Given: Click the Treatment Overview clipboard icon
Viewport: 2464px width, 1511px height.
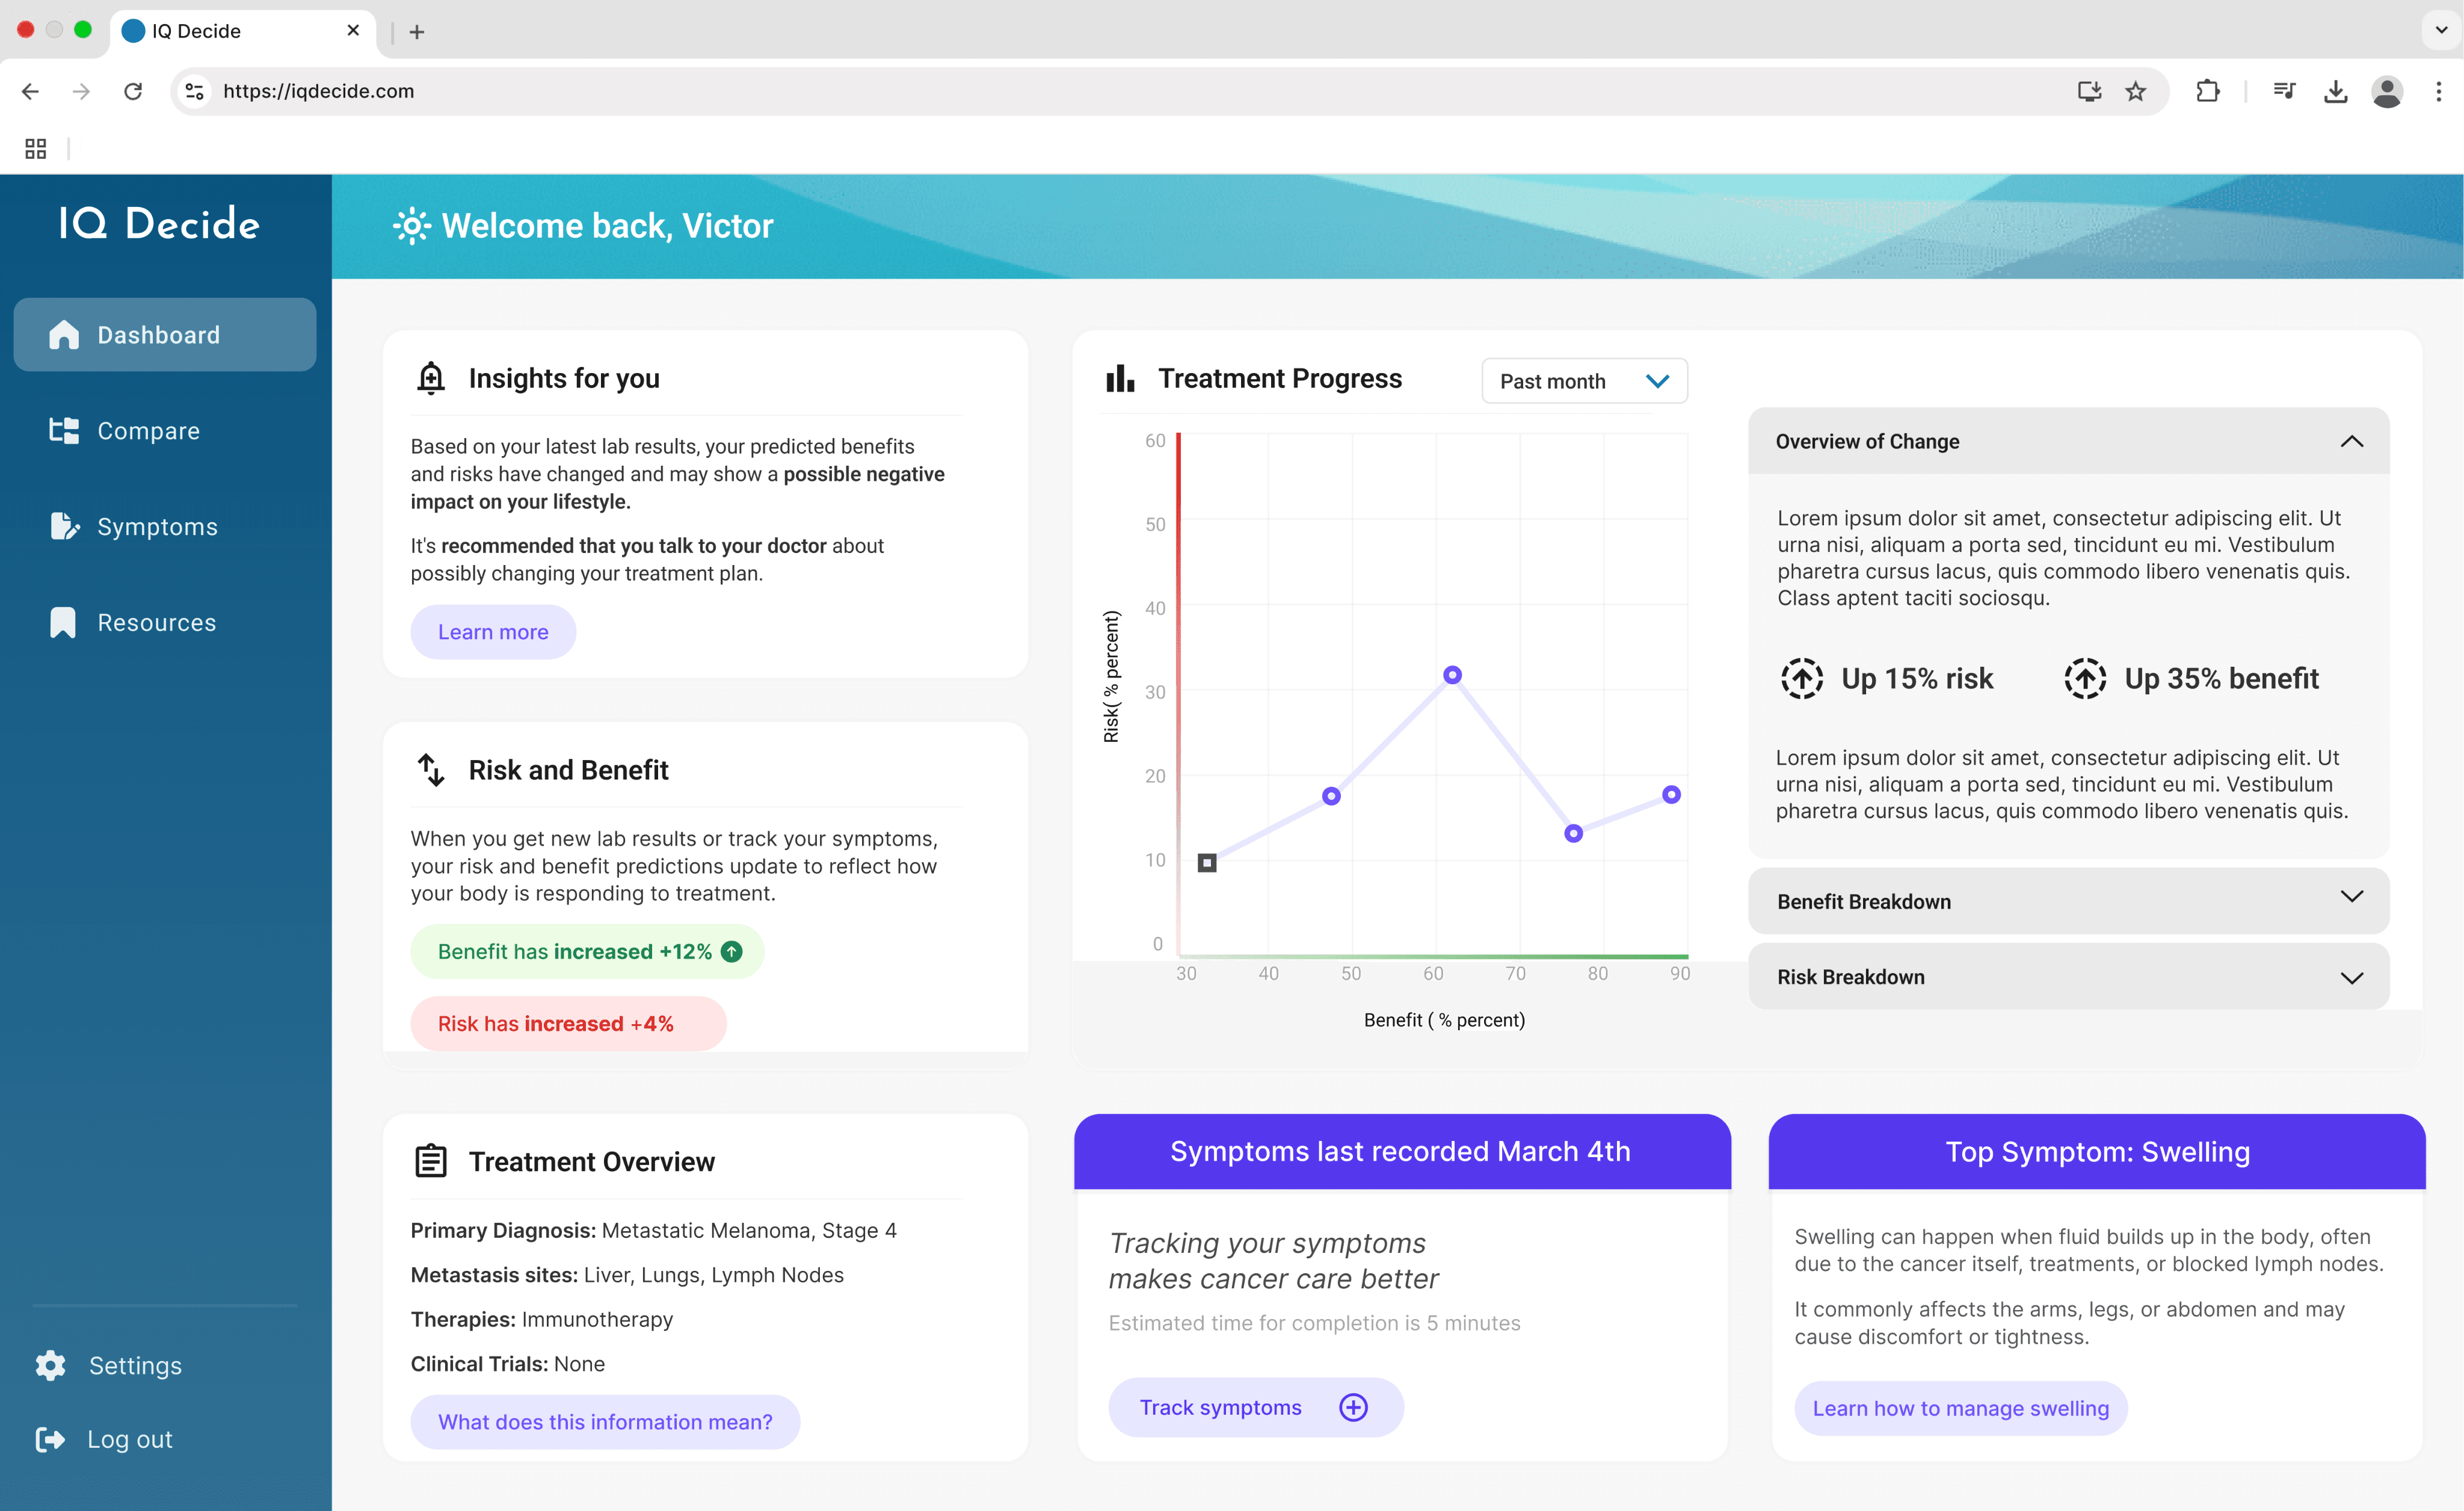Looking at the screenshot, I should 430,1161.
